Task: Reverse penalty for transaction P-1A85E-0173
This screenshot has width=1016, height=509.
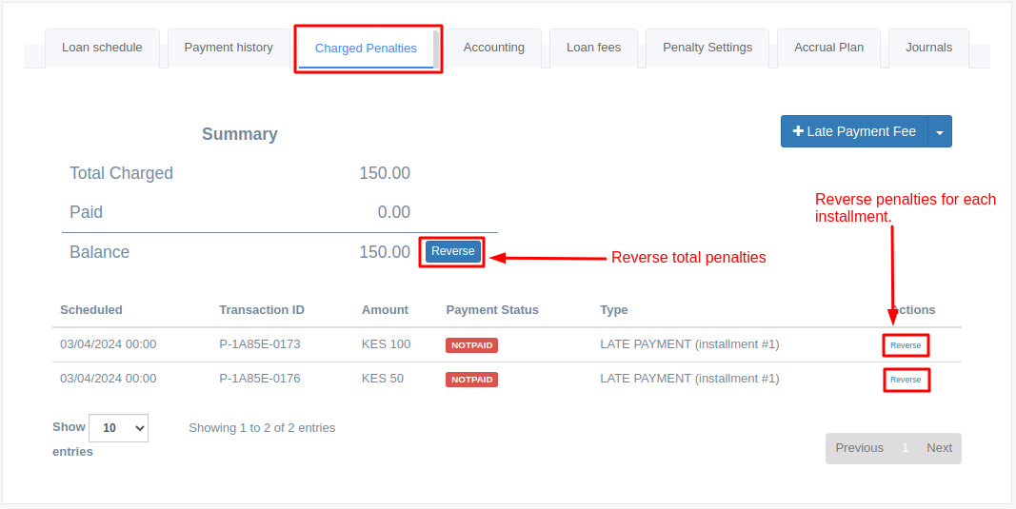Action: 906,345
